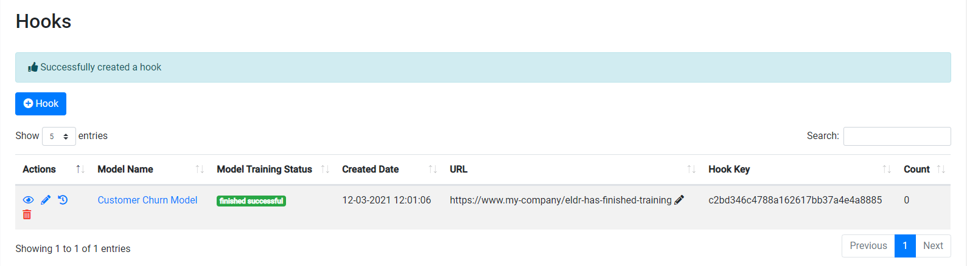Open the Customer Churn Model link
Image resolution: width=967 pixels, height=266 pixels.
[x=147, y=200]
